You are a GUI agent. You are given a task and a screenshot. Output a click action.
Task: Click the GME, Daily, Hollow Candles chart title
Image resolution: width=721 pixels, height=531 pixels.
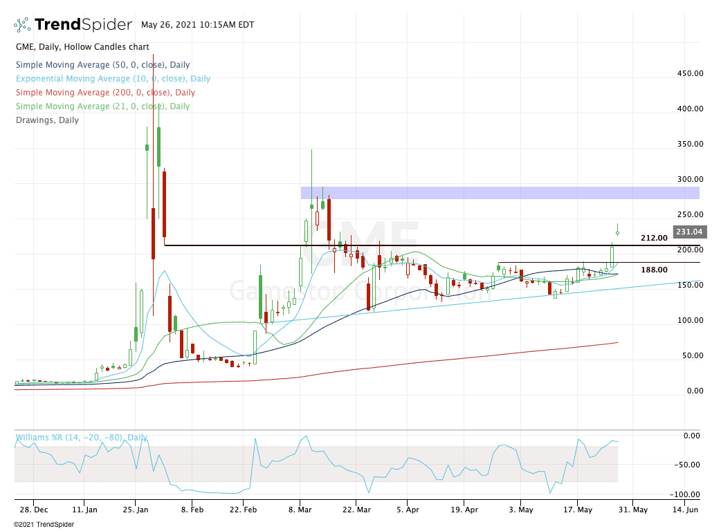coord(82,47)
